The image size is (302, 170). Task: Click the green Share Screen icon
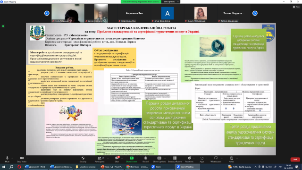coord(132,158)
